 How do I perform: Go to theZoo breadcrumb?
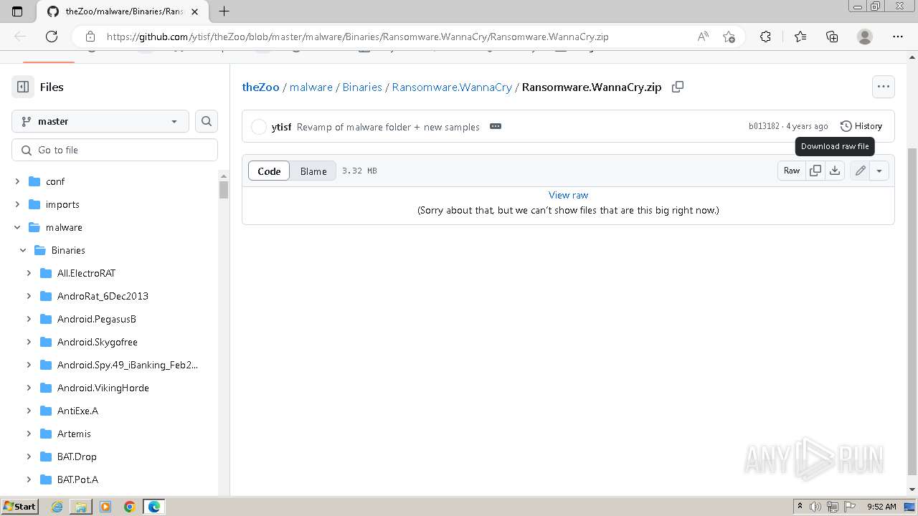point(260,87)
